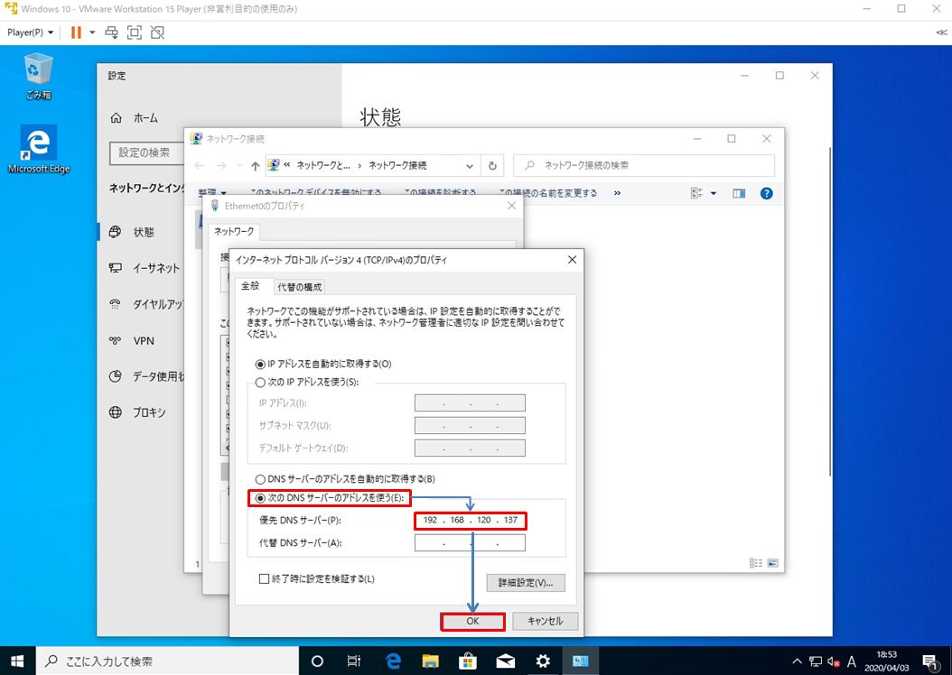Open the Windows Start menu

pos(17,661)
